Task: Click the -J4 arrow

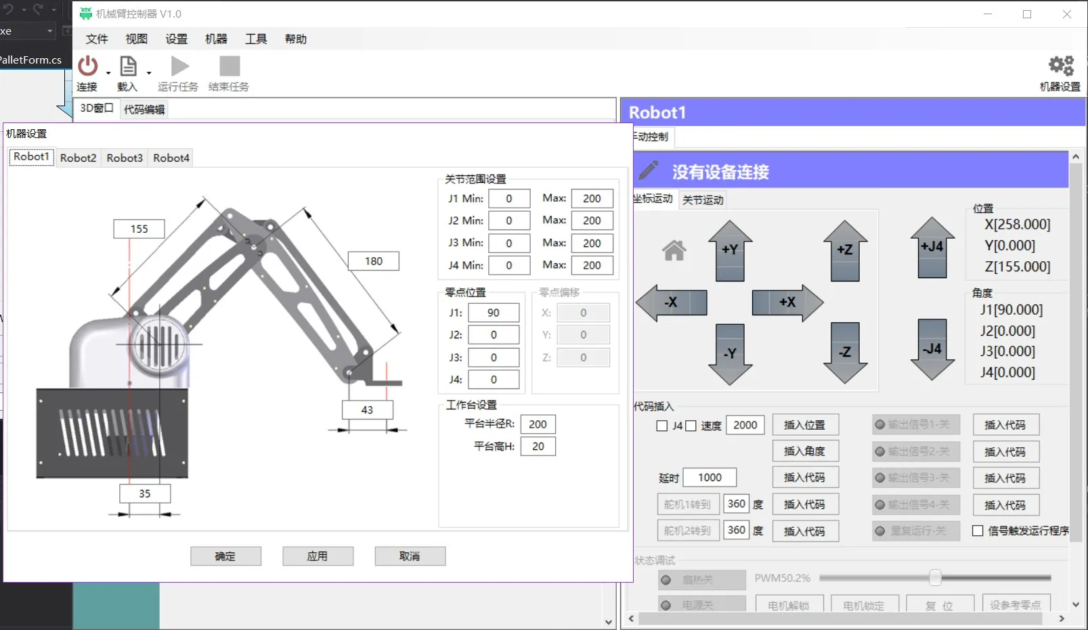Action: click(x=932, y=349)
